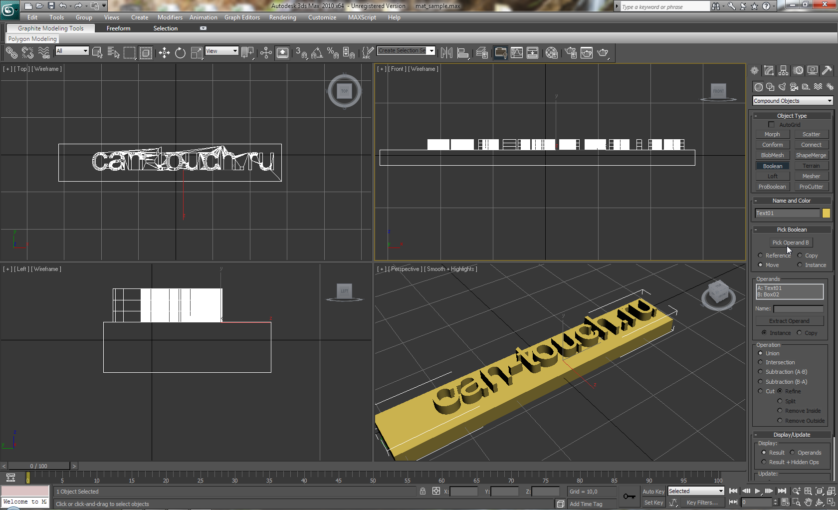Open Select by Name dialog icon
The height and width of the screenshot is (510, 838).
pyautogui.click(x=114, y=52)
